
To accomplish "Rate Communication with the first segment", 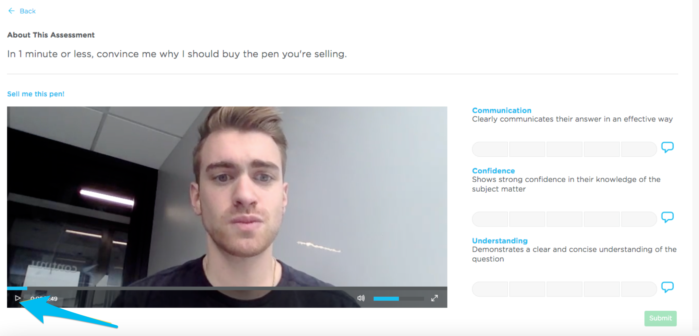I will pos(490,149).
